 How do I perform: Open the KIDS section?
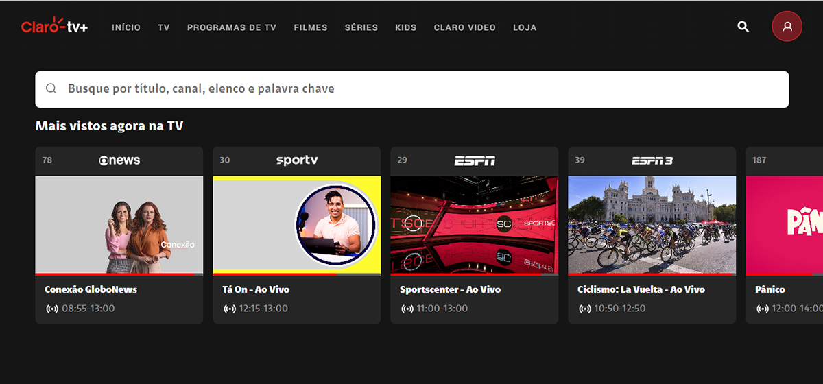point(406,27)
